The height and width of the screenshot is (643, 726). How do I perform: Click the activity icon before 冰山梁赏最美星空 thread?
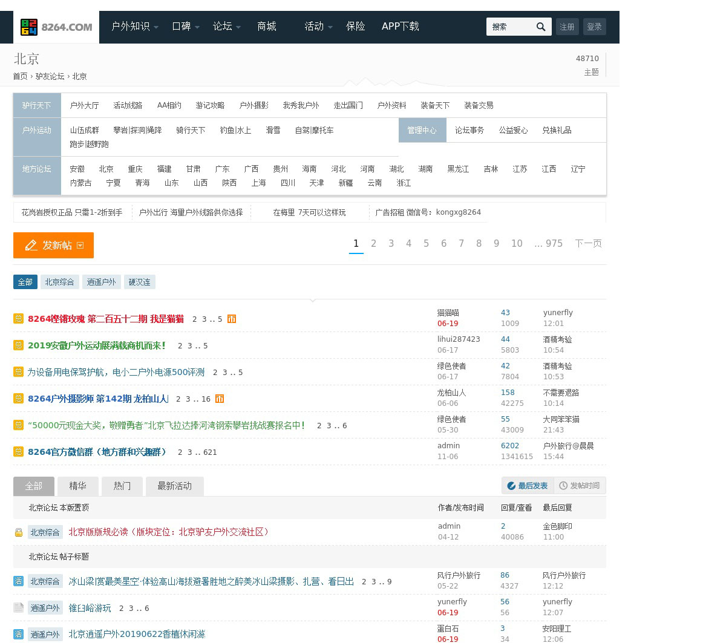click(18, 581)
